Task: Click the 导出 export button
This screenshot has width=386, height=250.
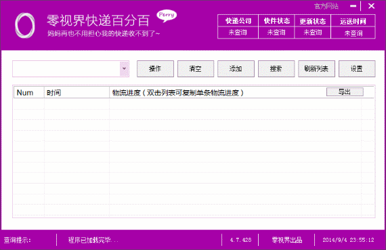Action: point(345,92)
